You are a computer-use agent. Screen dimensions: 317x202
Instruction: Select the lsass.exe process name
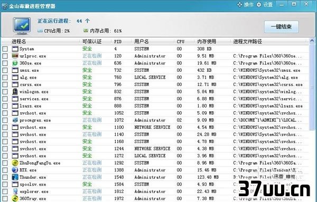click(31, 106)
